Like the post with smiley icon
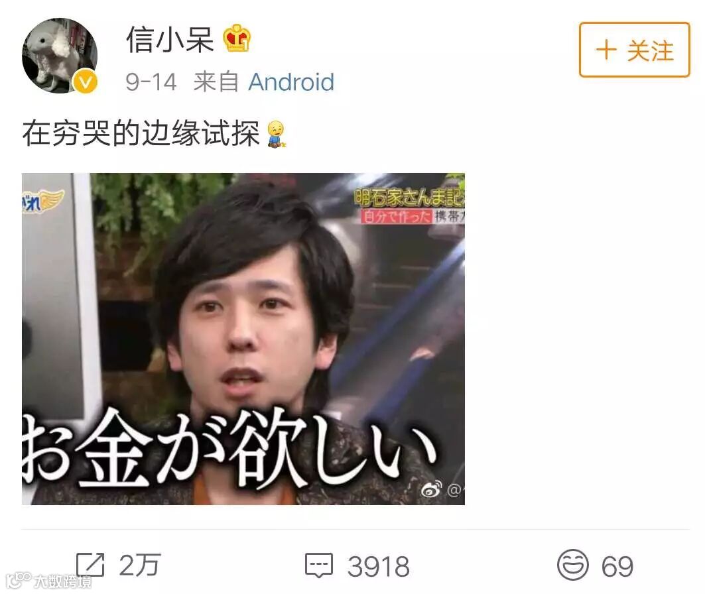The width and height of the screenshot is (705, 594). coord(573,564)
